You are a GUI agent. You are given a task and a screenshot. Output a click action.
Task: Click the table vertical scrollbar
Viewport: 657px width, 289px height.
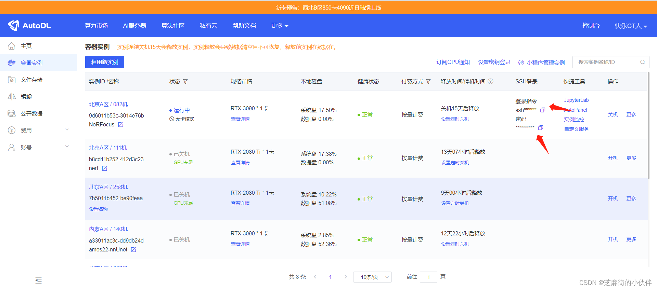pyautogui.click(x=648, y=125)
